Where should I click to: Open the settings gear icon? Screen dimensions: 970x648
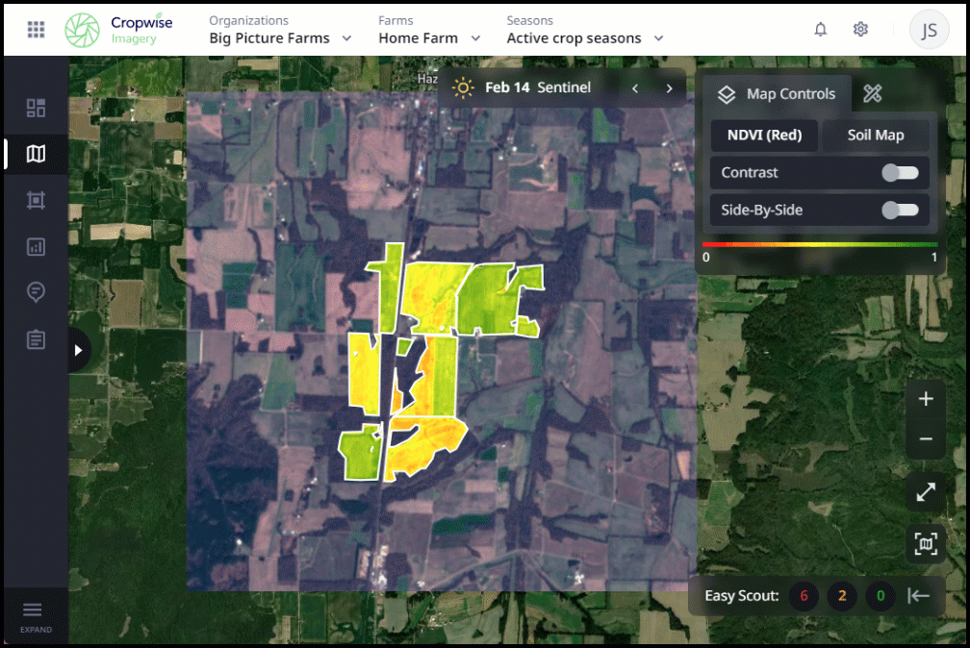click(860, 30)
